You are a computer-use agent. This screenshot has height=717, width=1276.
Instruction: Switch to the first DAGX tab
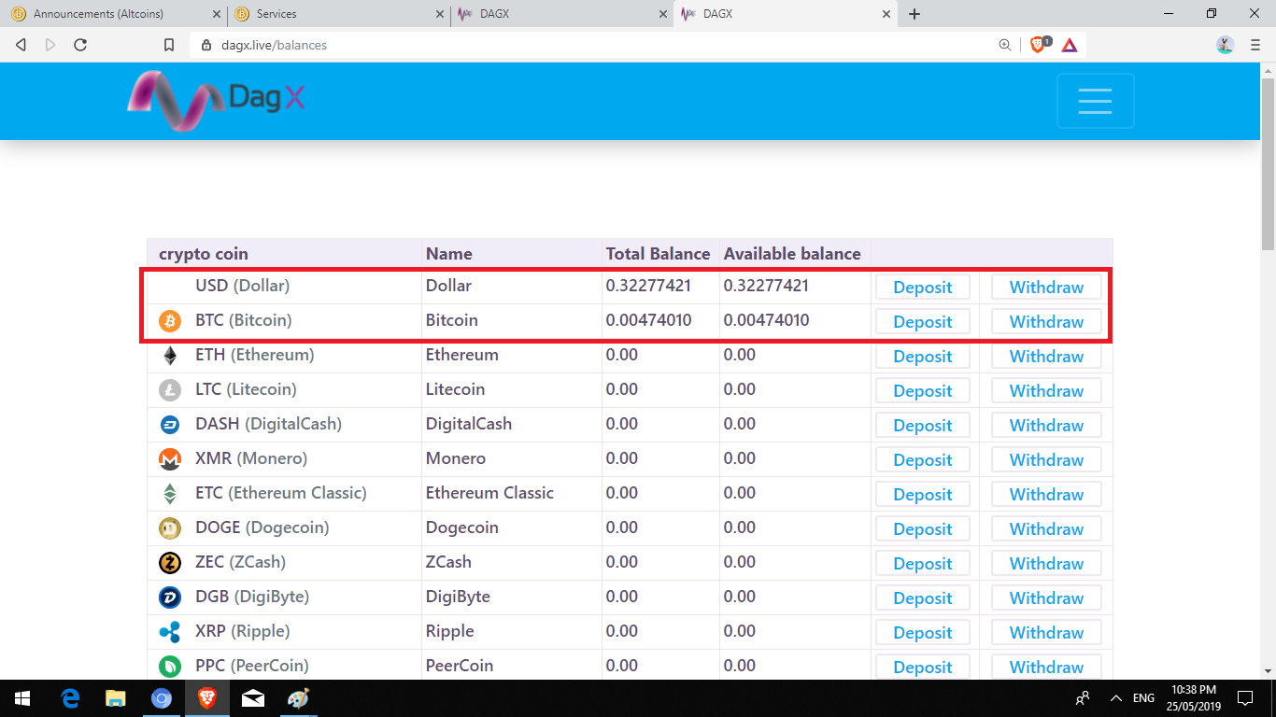tap(562, 14)
